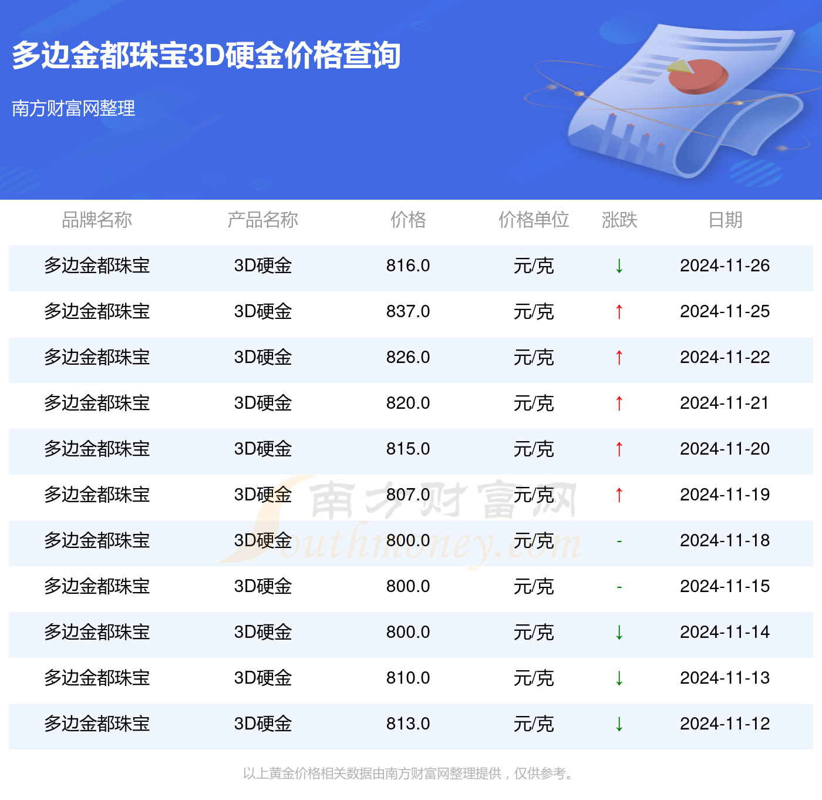Click the title 多边金都珠宝3D硬金价格查询
The height and width of the screenshot is (800, 822).
206,56
